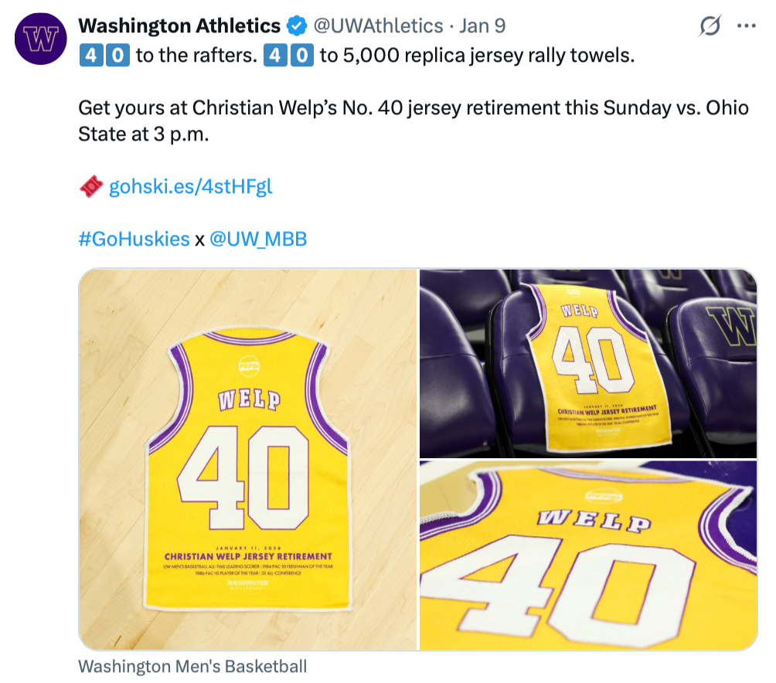This screenshot has width=776, height=683.
Task: Open the Washington Athletics display name
Action: click(x=179, y=26)
